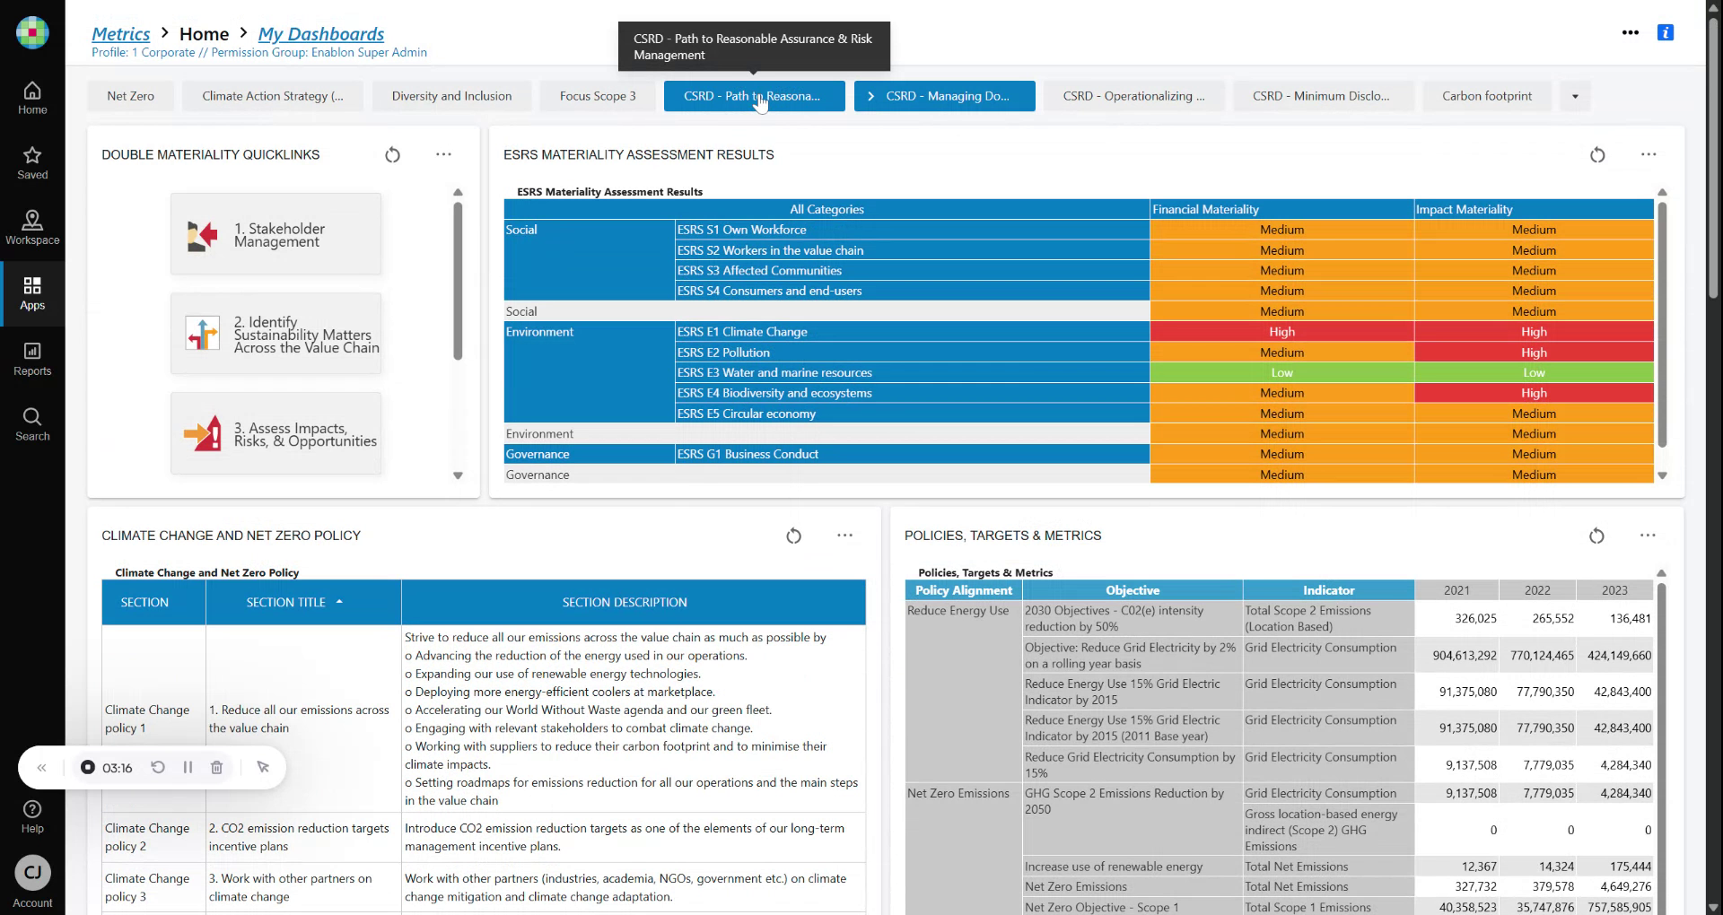Open Reports in the left navigation
1723x915 pixels.
(32, 358)
